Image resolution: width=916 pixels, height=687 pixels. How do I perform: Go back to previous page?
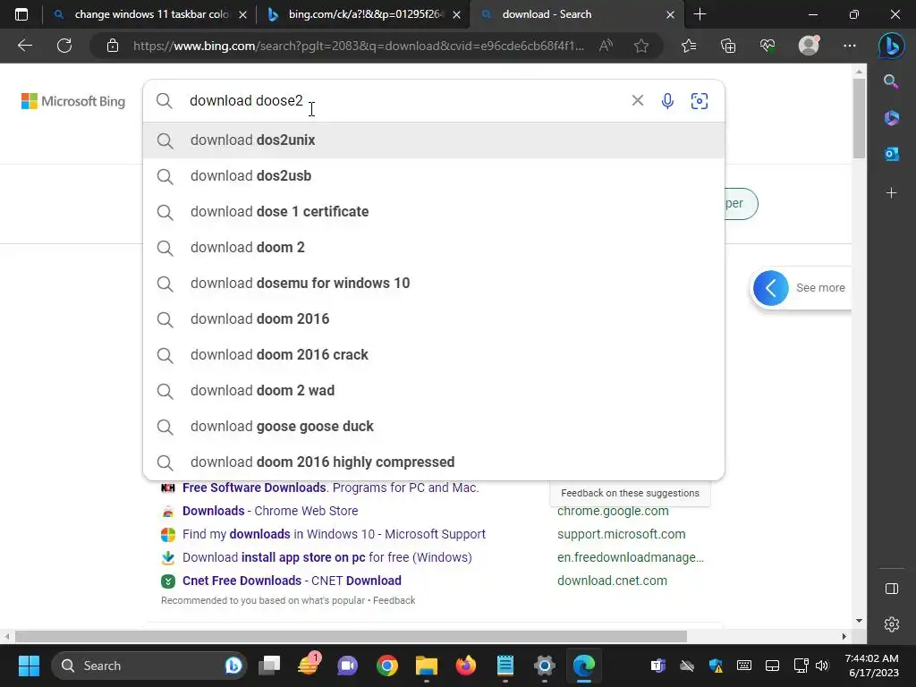tap(24, 46)
